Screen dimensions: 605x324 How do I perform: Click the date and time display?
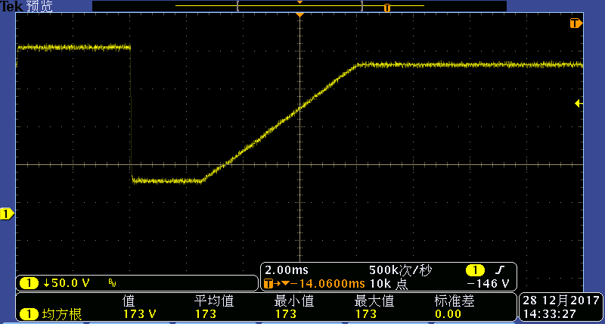coord(560,307)
